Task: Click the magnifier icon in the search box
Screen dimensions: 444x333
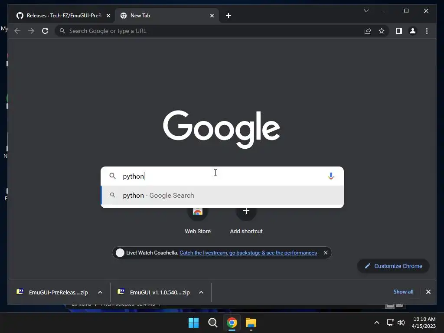Action: point(112,176)
